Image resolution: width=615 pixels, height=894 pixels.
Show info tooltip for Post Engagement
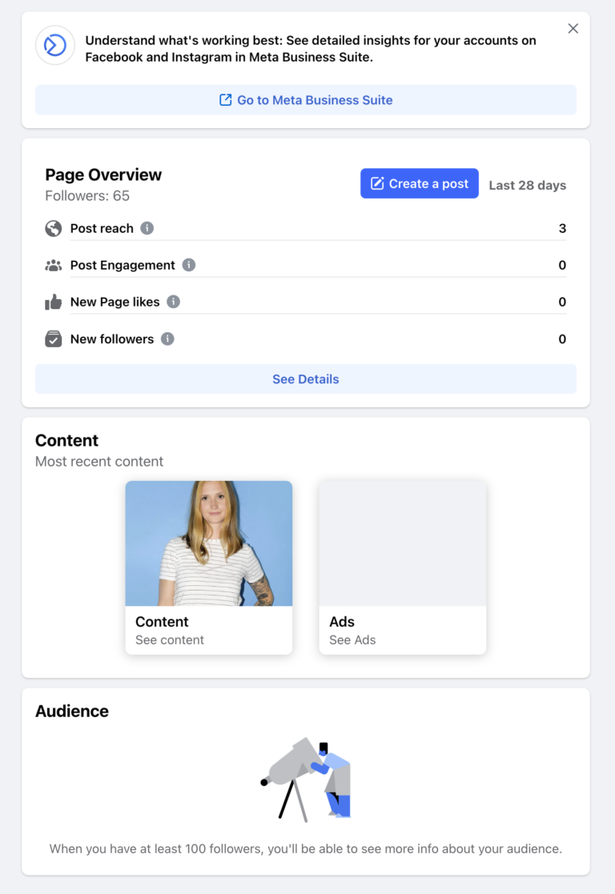click(189, 265)
